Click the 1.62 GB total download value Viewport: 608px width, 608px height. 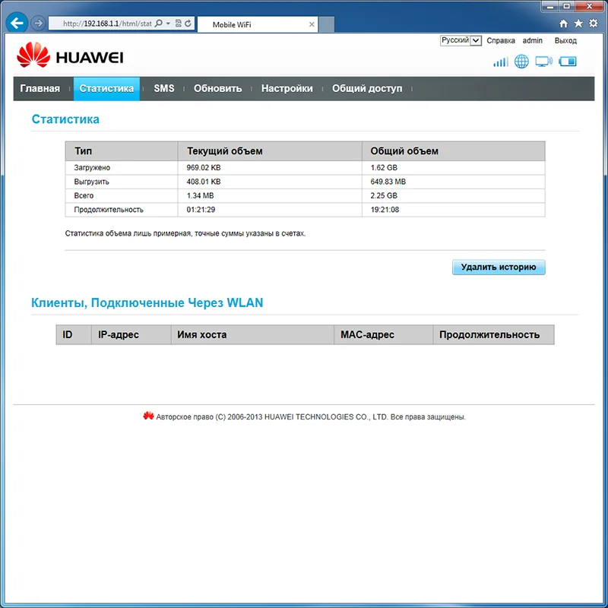[x=384, y=168]
